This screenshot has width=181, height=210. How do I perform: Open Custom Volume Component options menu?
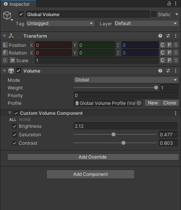click(x=176, y=113)
